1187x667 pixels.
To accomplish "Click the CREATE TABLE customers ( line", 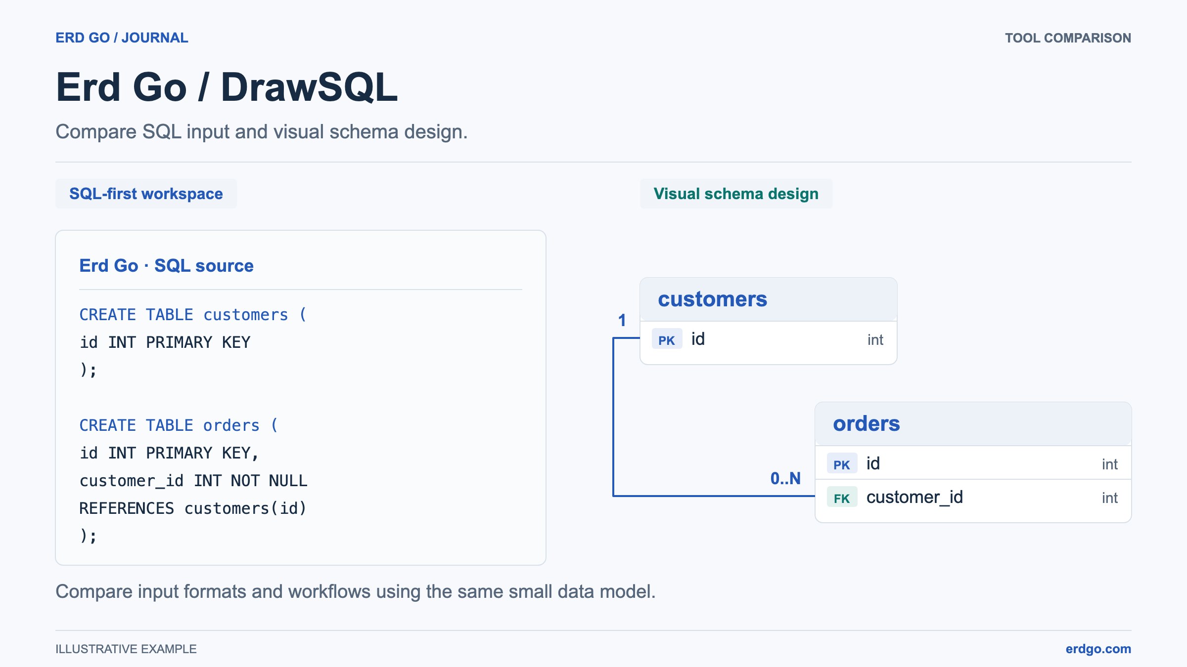I will click(193, 315).
